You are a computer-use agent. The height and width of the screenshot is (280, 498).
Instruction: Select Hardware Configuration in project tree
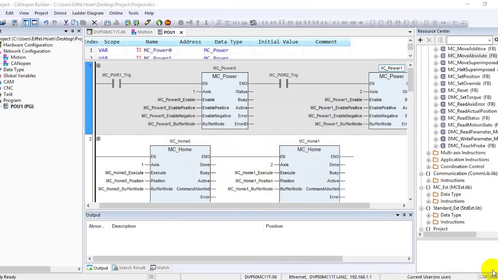pos(28,45)
